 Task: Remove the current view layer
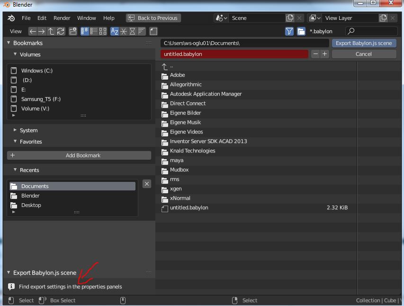(393, 18)
